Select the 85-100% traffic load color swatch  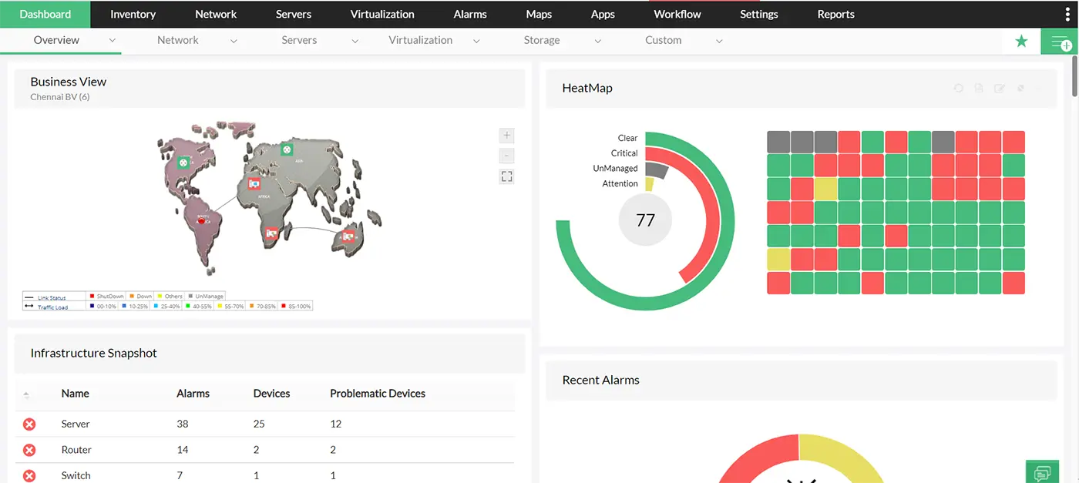pyautogui.click(x=284, y=305)
